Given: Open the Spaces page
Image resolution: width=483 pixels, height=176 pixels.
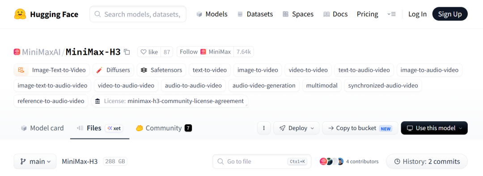Looking at the screenshot, I should (298, 14).
